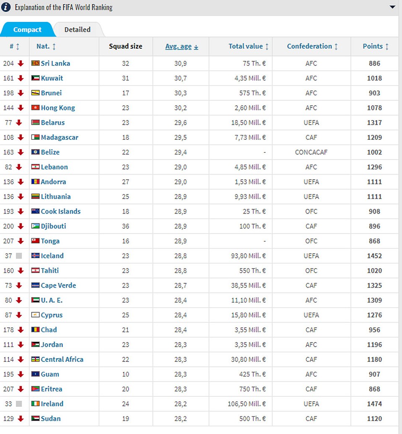The image size is (402, 434).
Task: Select the Djibouti team link
Action: [53, 226]
